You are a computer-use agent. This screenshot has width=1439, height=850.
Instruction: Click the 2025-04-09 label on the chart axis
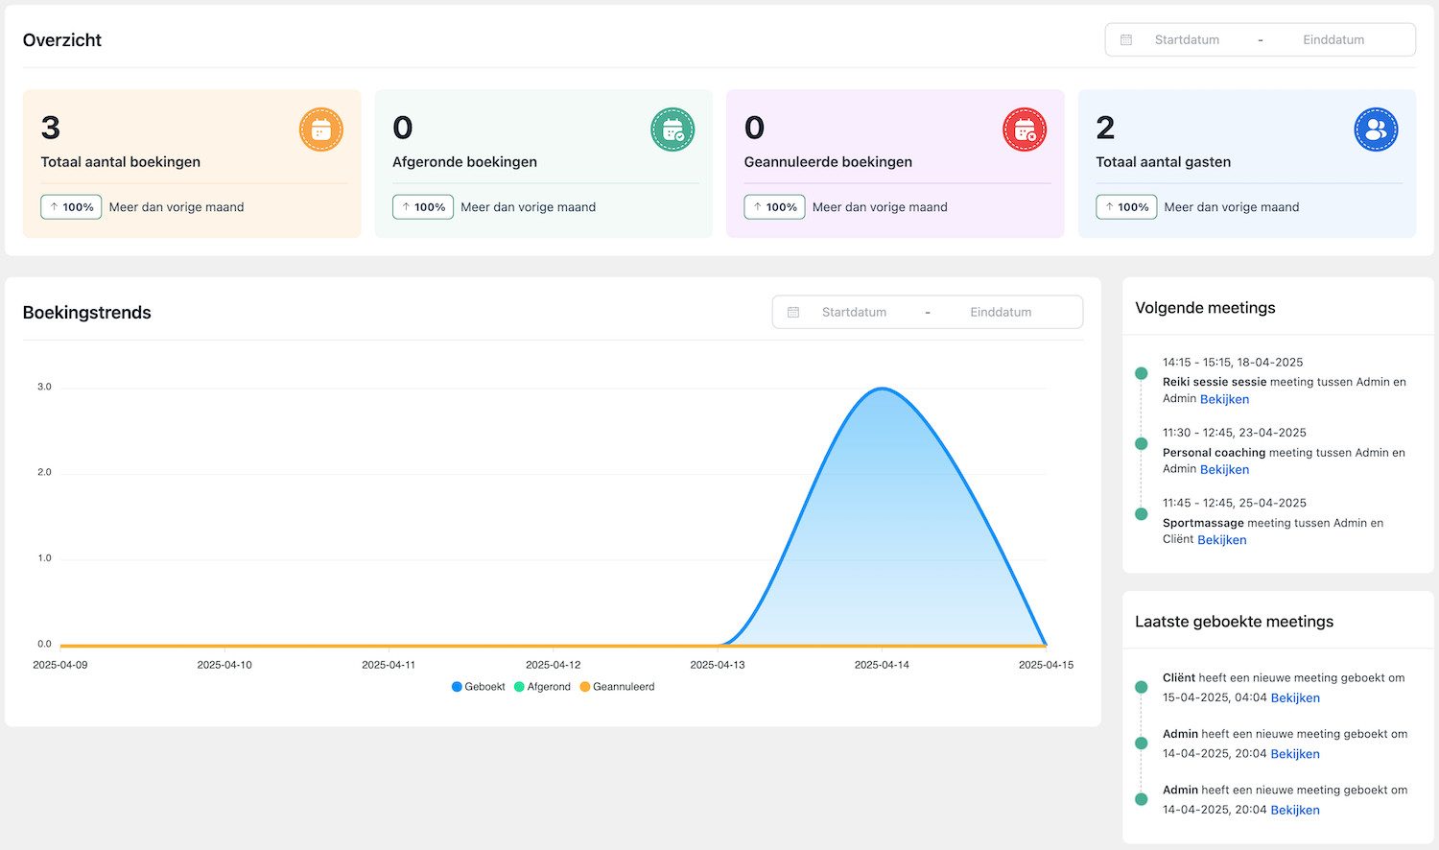click(60, 665)
